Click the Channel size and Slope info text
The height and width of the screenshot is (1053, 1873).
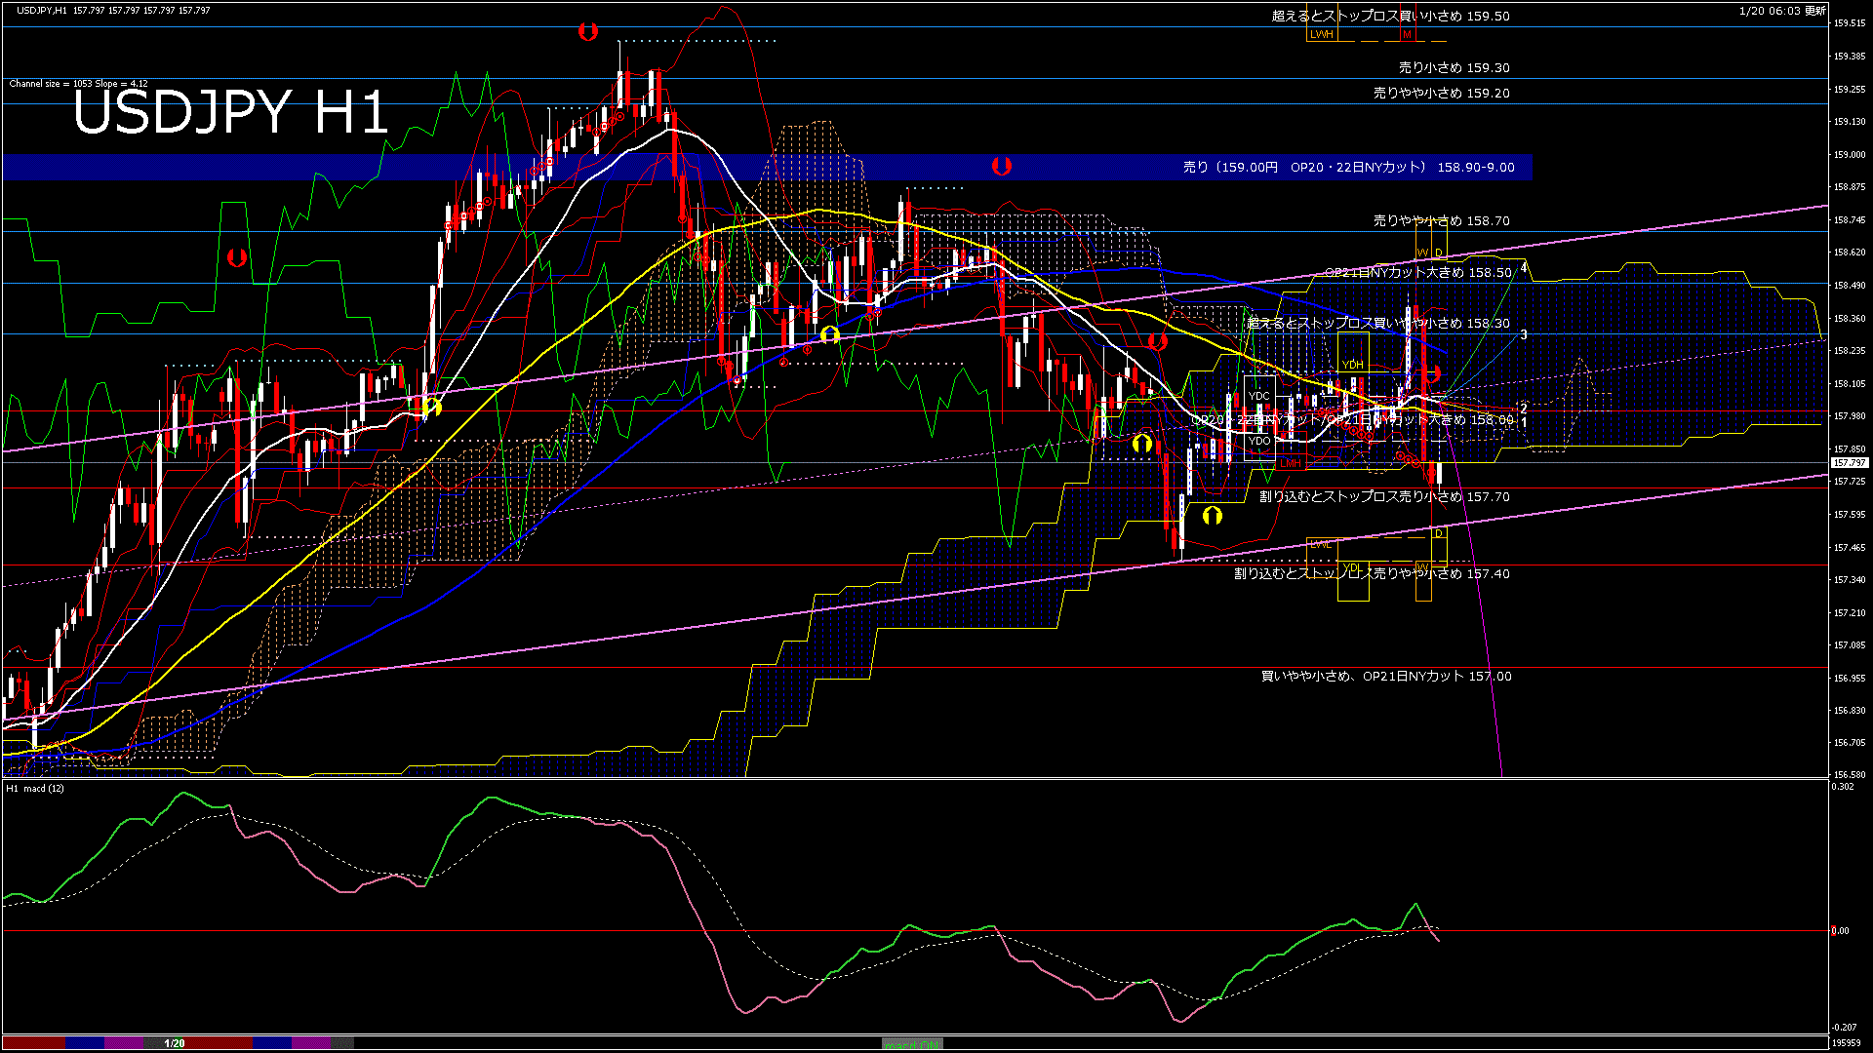pos(78,84)
